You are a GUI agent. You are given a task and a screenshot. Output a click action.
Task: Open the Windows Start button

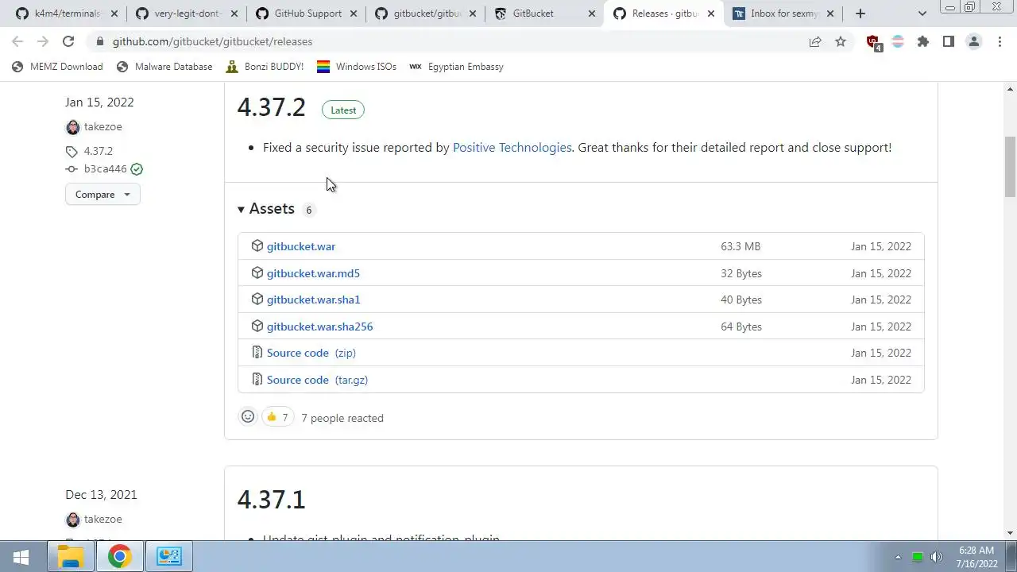21,557
